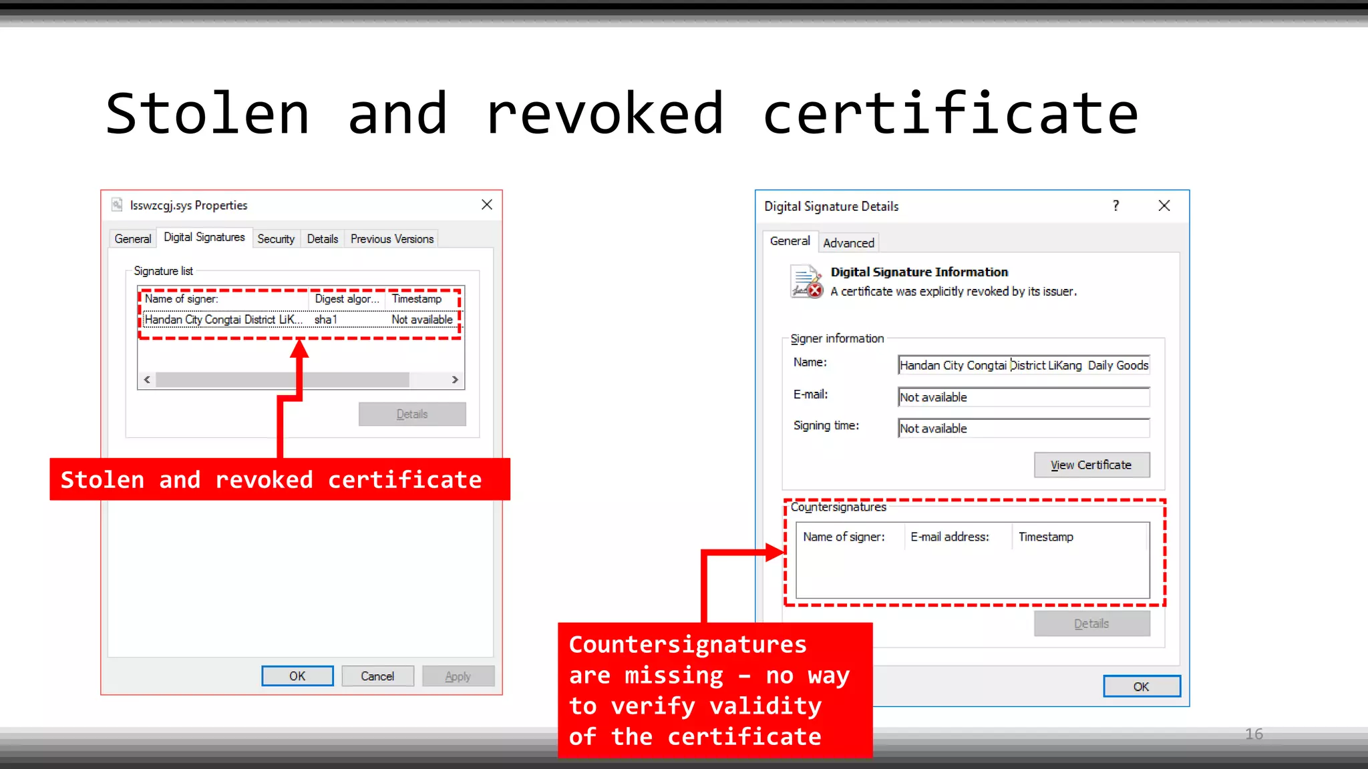Switch to the General tab in Properties window
Screen dimensions: 1368x769
coord(132,239)
